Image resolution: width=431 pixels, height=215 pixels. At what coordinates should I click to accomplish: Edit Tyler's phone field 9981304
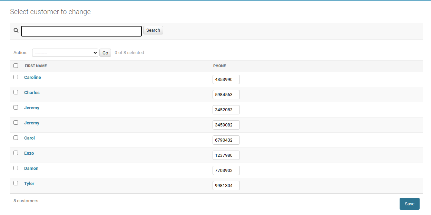pyautogui.click(x=226, y=186)
